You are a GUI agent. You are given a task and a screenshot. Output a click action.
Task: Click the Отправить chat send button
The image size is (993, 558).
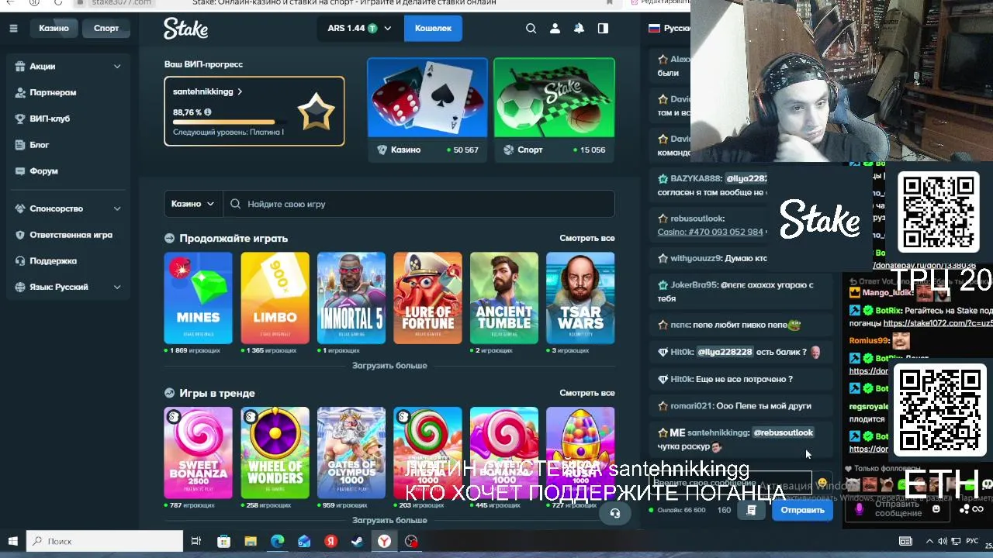pyautogui.click(x=802, y=510)
